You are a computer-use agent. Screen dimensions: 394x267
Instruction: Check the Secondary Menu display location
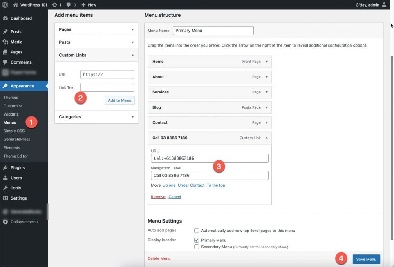pyautogui.click(x=197, y=247)
